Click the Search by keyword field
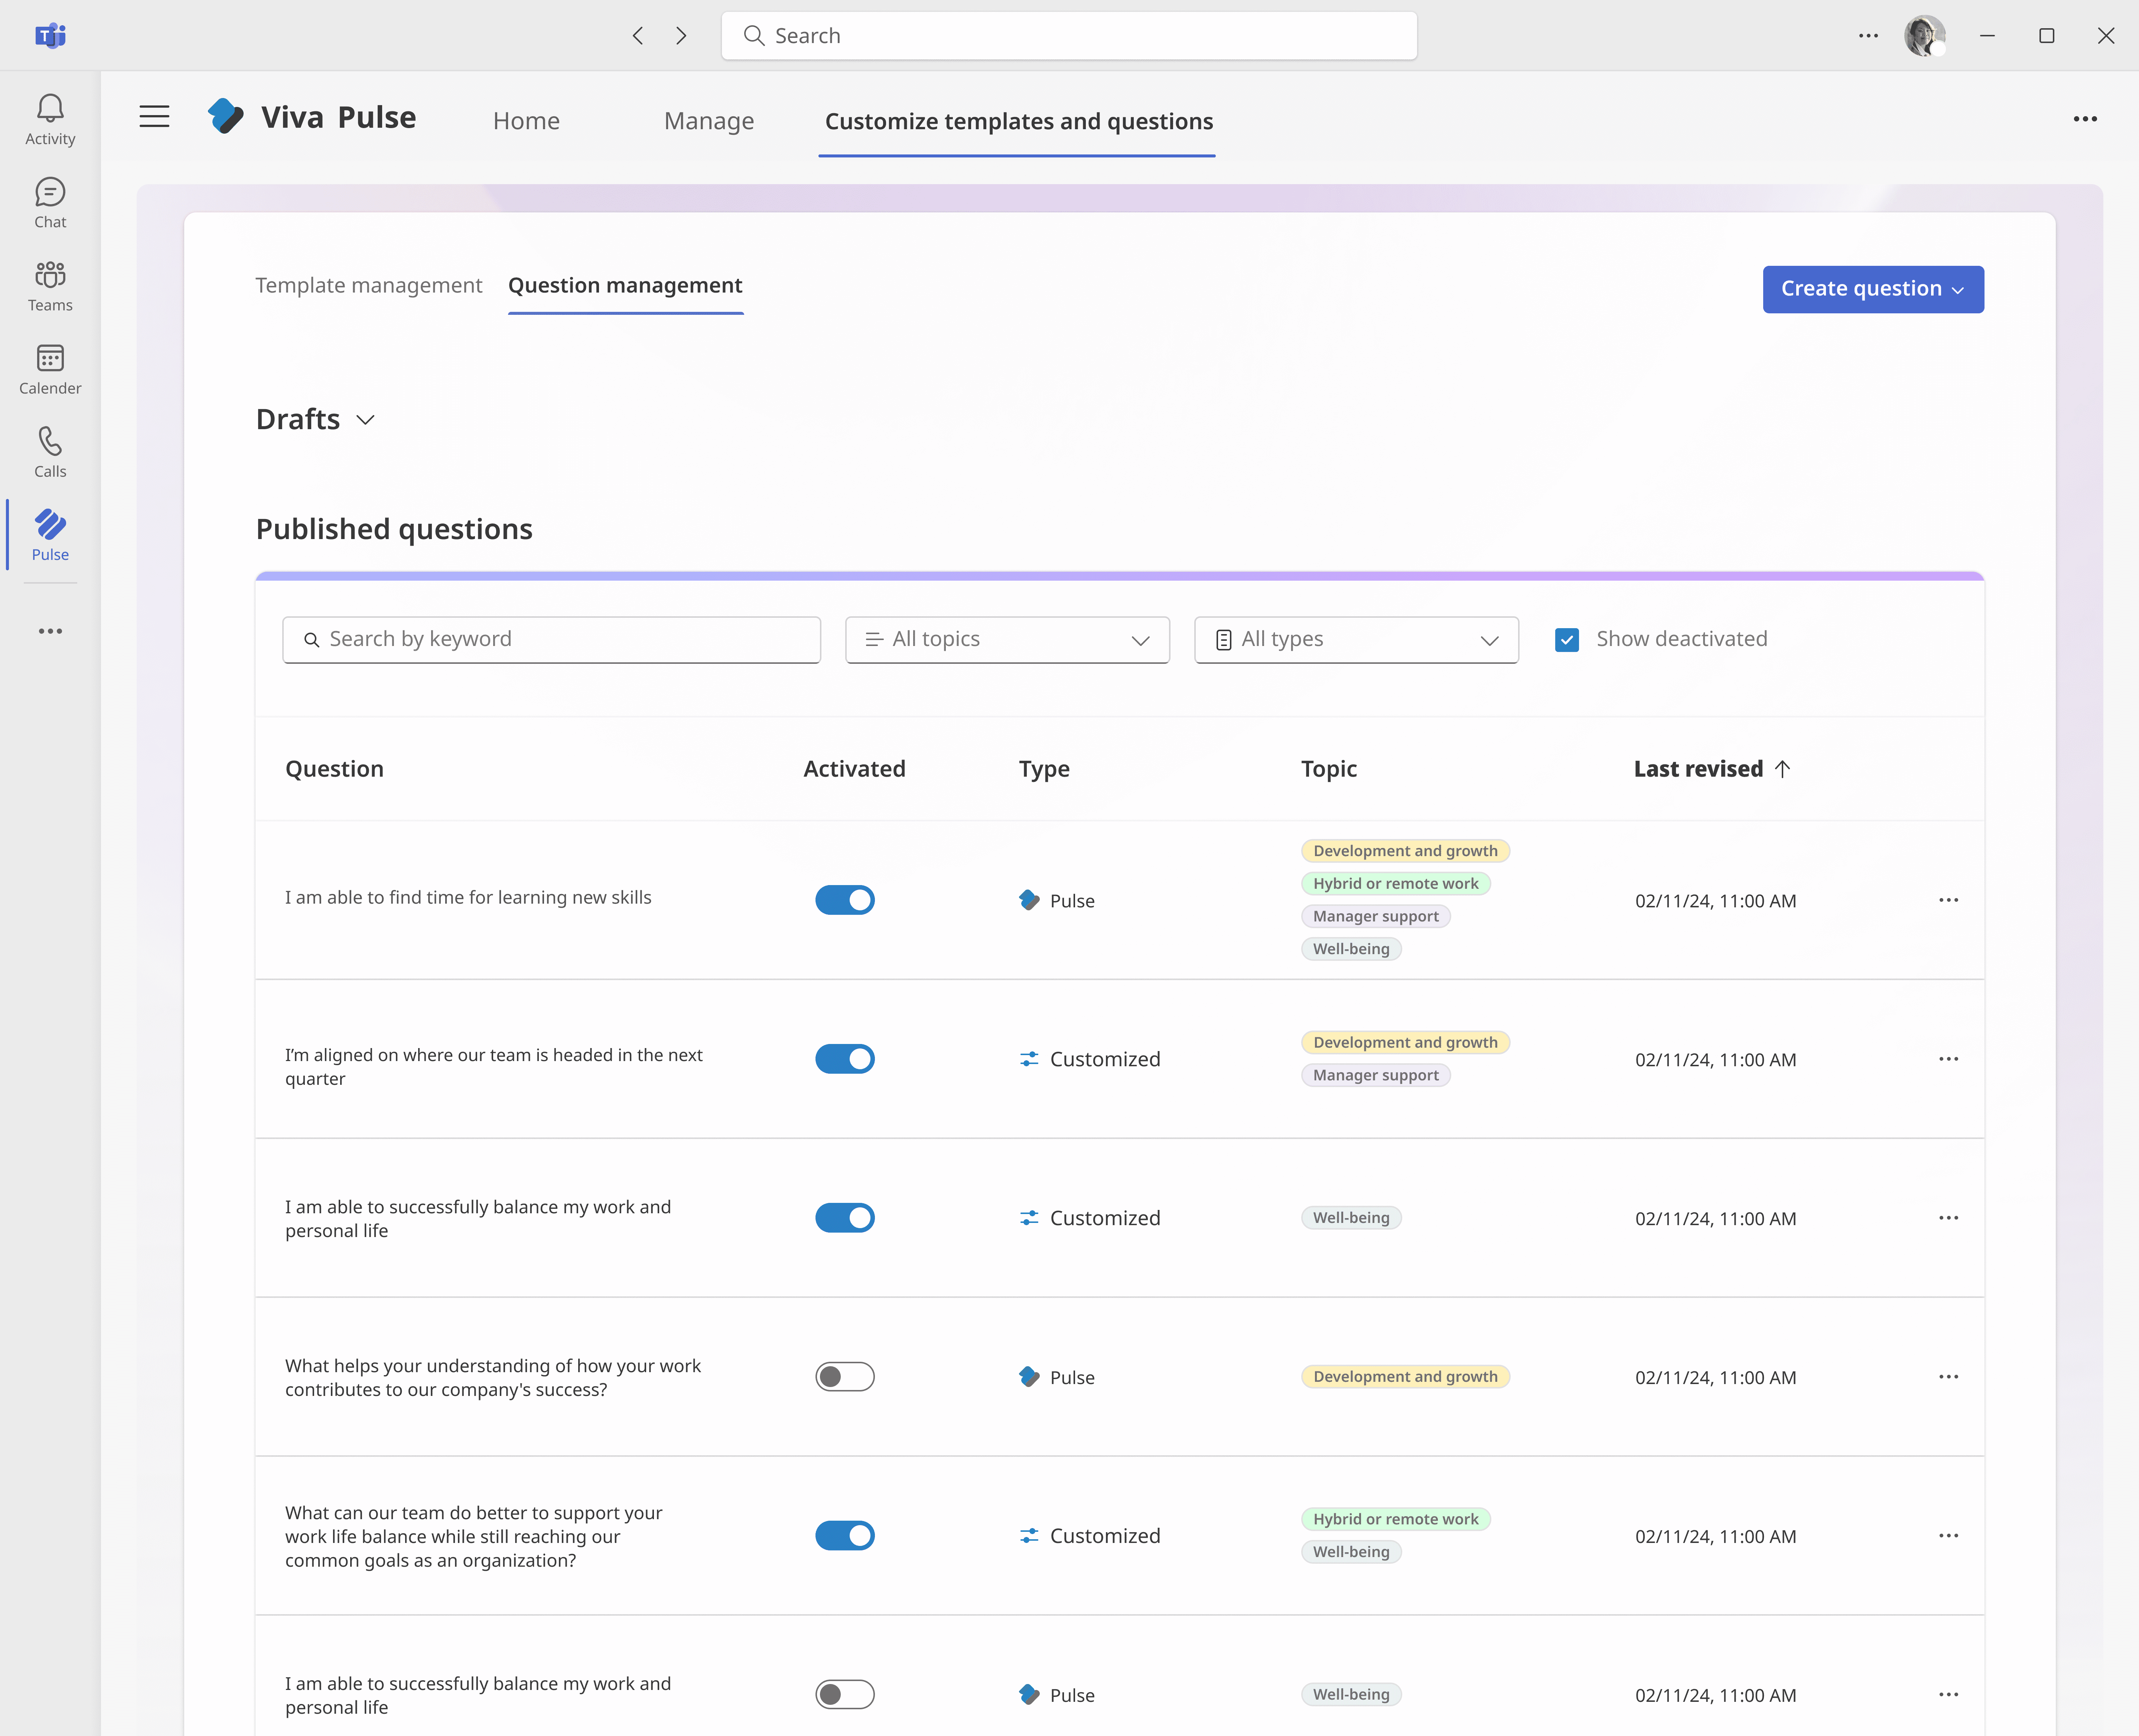Screen dimensions: 2139x1736 click(x=552, y=639)
